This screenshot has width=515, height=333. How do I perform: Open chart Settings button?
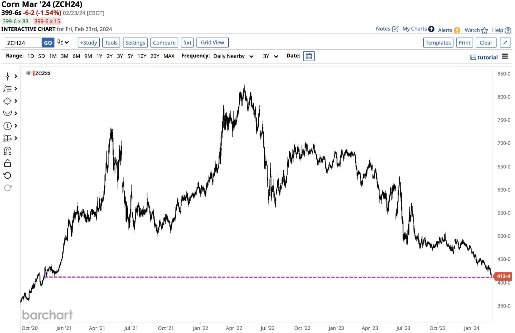(135, 42)
